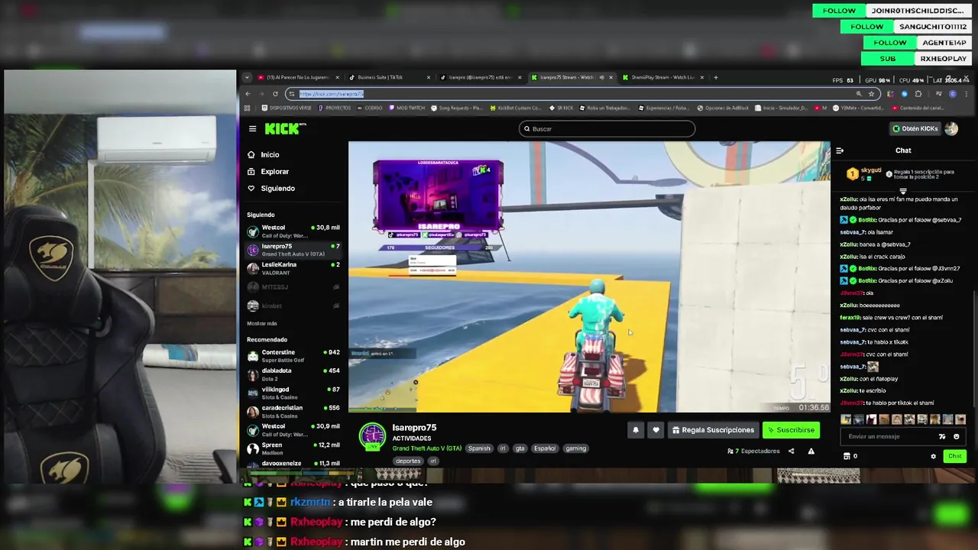Open MOD TWITCH bookmark
Viewport: 978px width, 550px height.
(x=406, y=108)
